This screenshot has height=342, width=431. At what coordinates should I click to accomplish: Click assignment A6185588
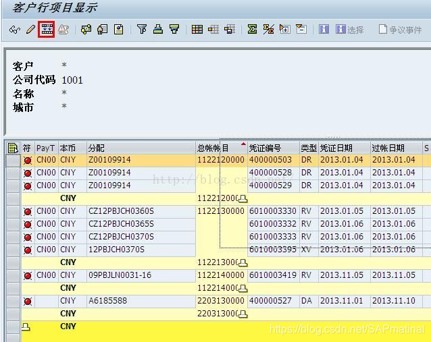click(108, 301)
